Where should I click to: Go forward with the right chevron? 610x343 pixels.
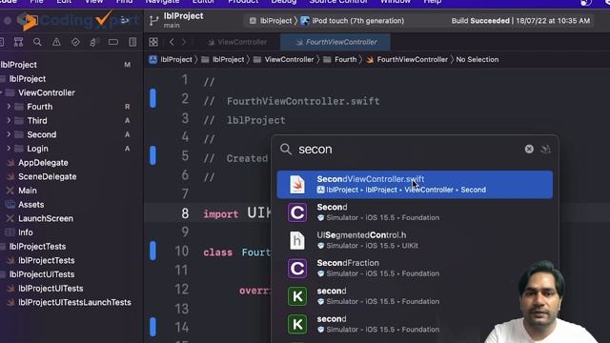pos(184,42)
